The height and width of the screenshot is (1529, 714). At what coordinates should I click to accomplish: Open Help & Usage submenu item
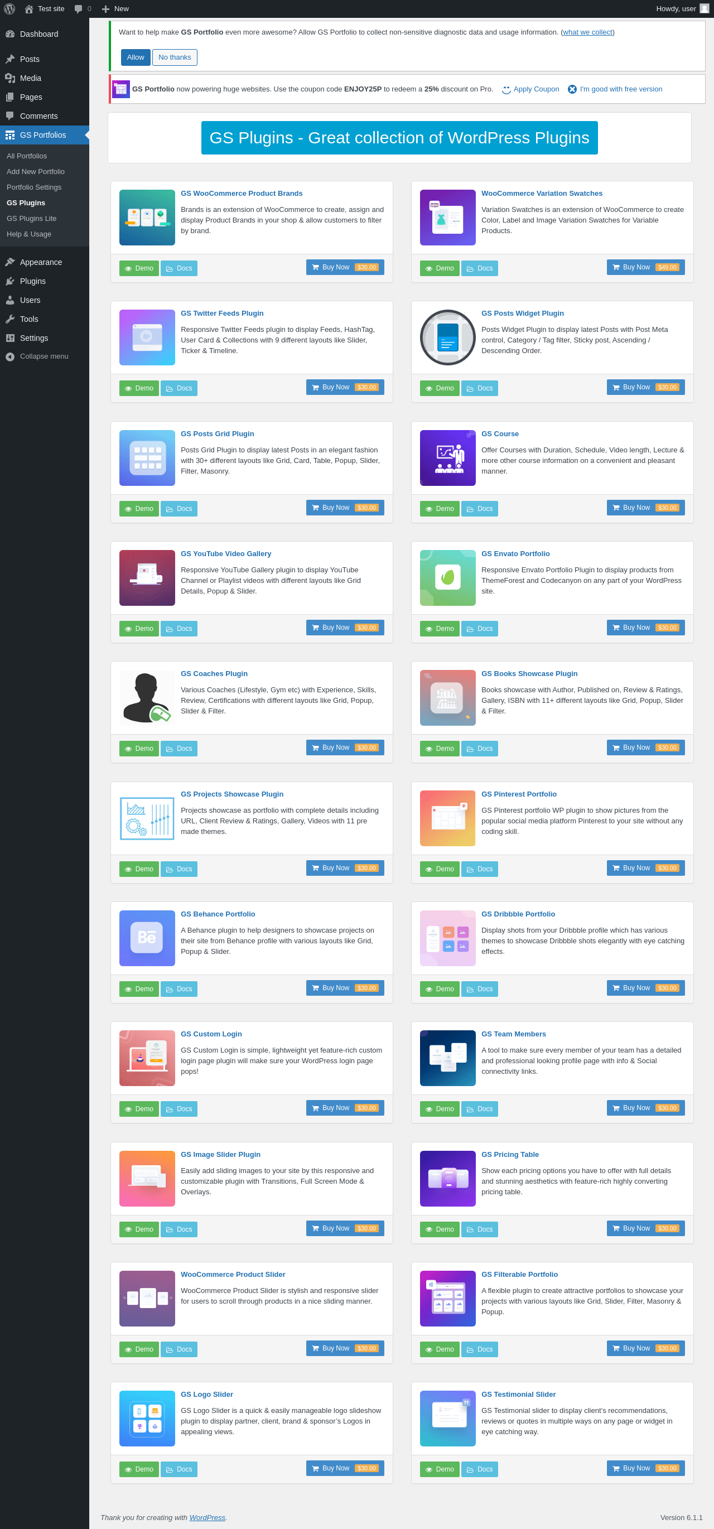29,234
